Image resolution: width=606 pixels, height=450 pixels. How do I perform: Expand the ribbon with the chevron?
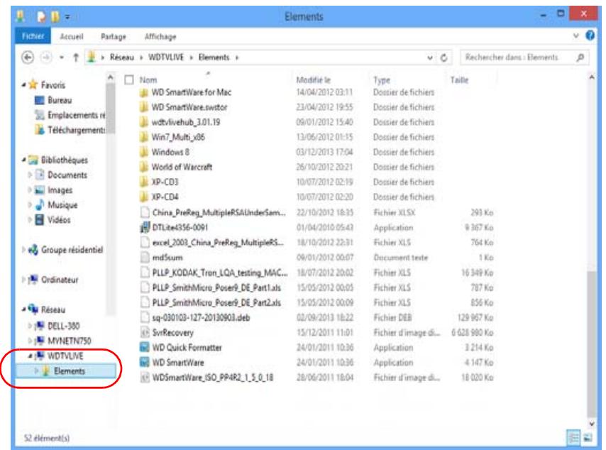pyautogui.click(x=576, y=35)
